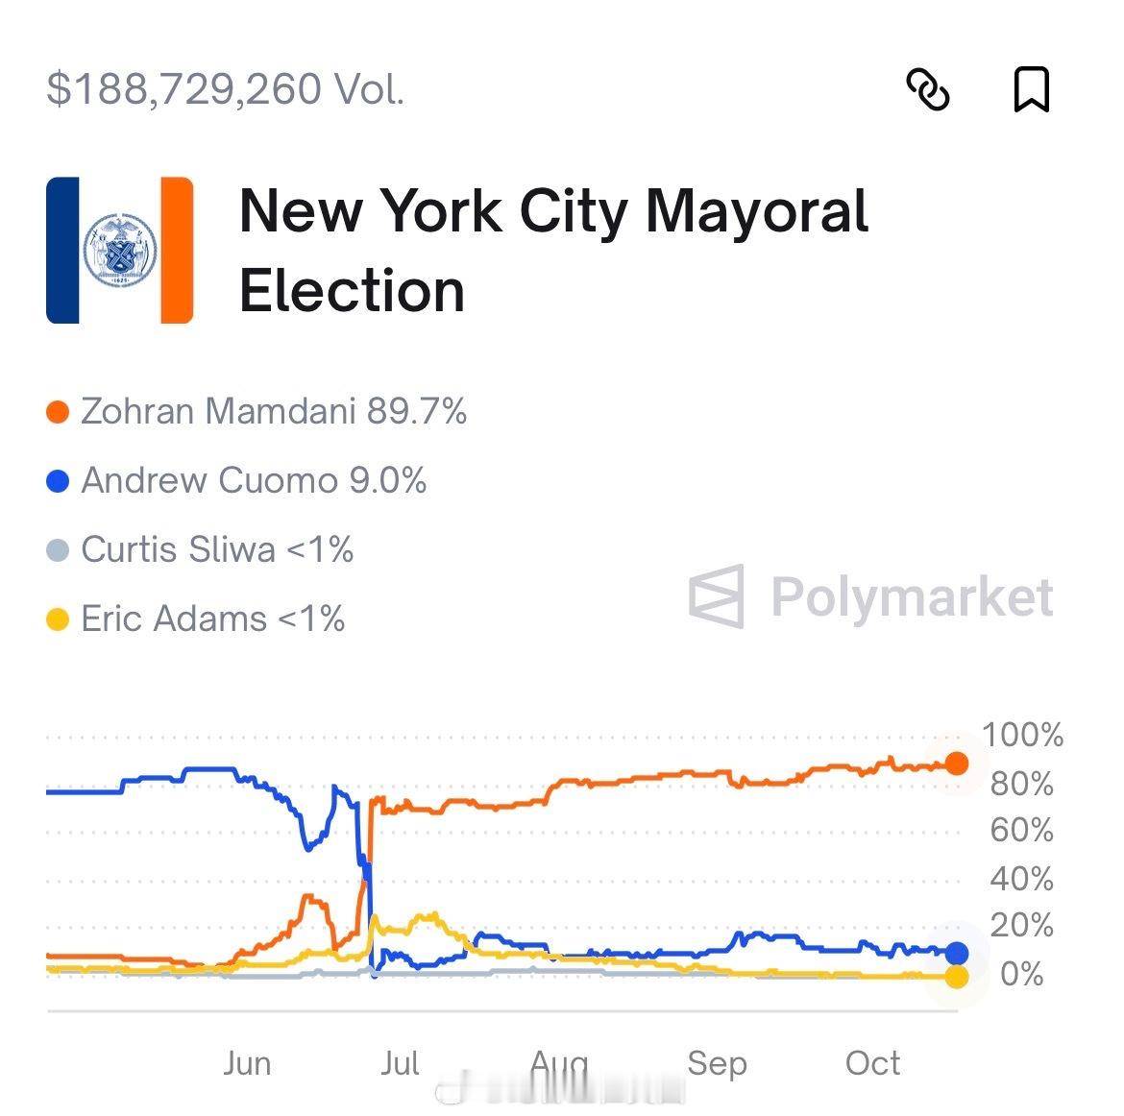Click the orange dot beside Zohran Mamdani
The height and width of the screenshot is (1116, 1124).
pos(56,411)
